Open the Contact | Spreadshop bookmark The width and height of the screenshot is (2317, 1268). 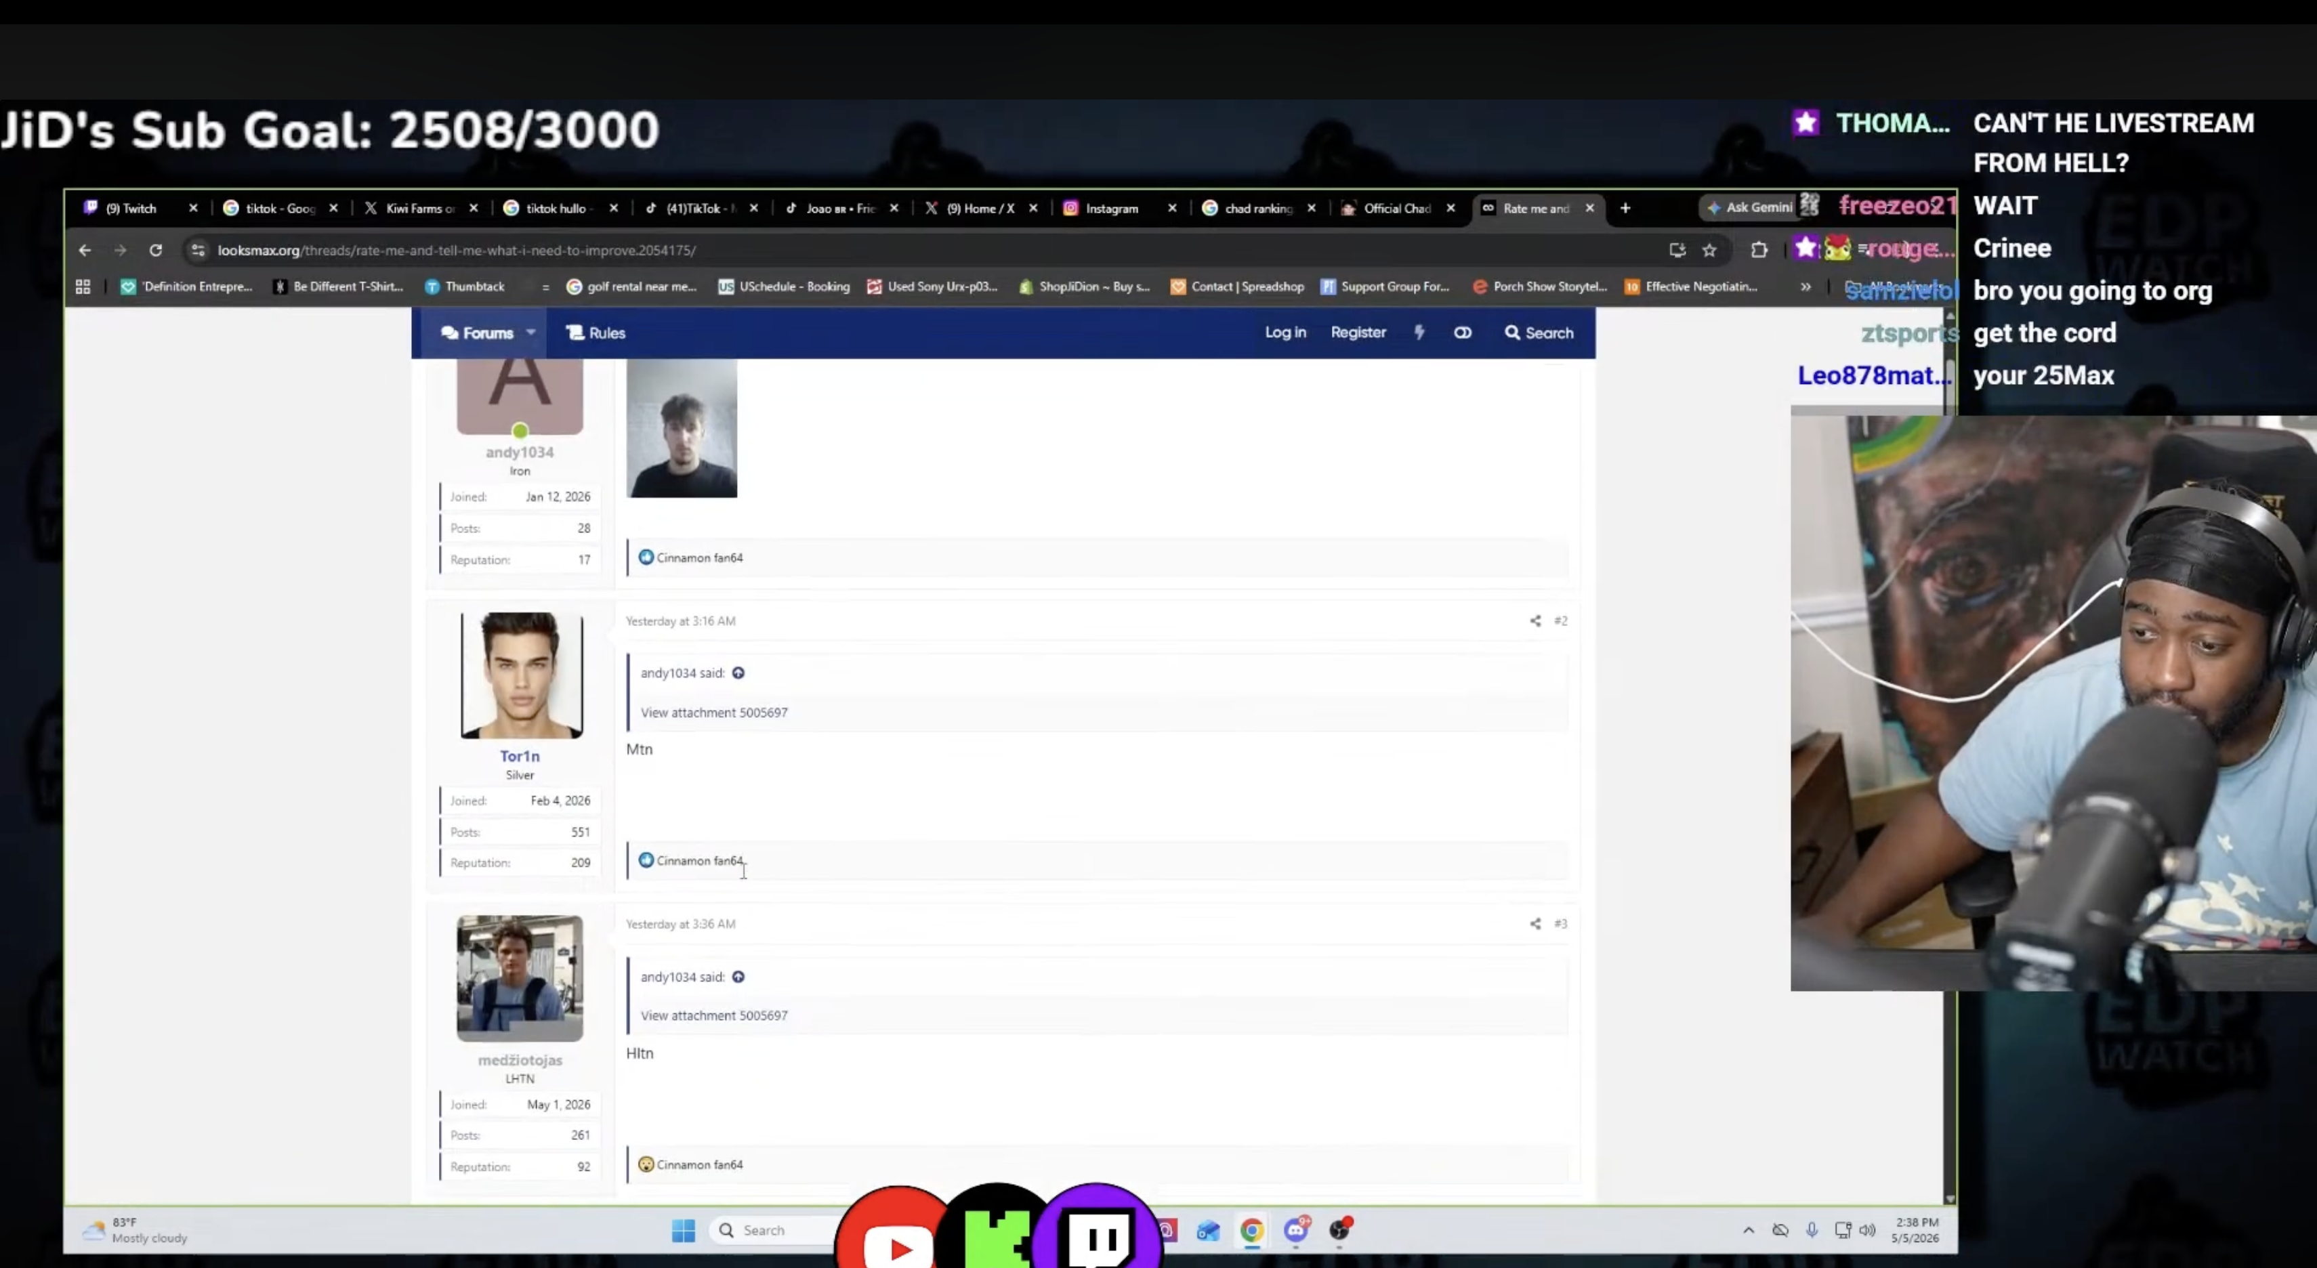1237,287
